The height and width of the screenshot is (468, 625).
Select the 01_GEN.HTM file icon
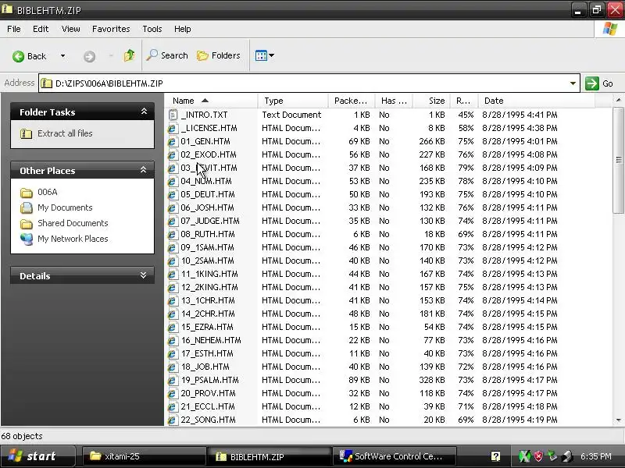click(x=173, y=141)
